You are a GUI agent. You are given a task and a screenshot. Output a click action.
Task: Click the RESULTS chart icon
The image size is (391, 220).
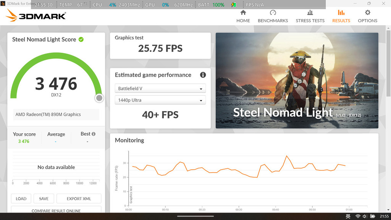click(x=341, y=13)
